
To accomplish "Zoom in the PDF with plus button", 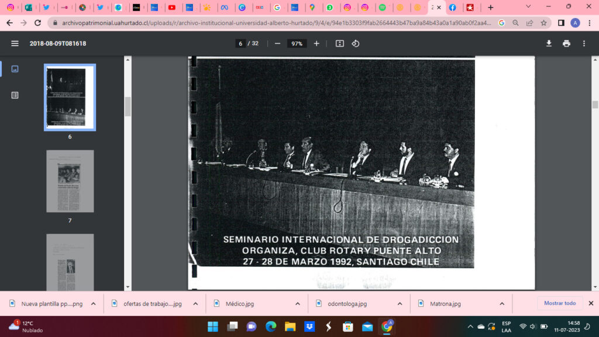I will [x=316, y=43].
